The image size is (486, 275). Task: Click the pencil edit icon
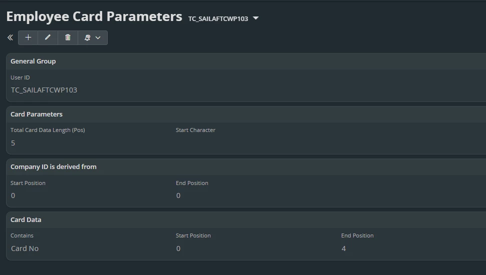pos(48,37)
